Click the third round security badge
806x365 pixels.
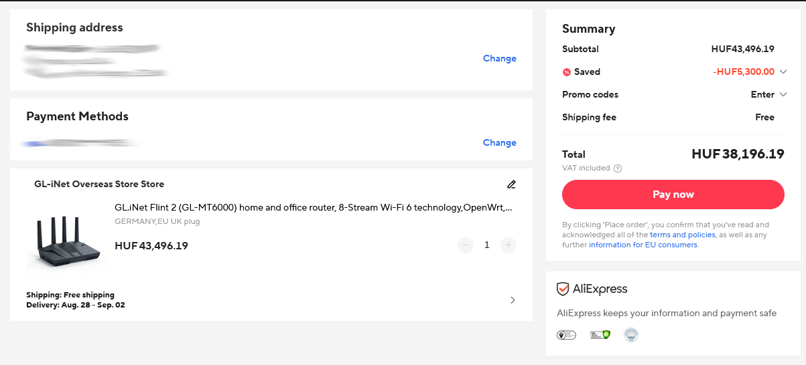pos(630,335)
